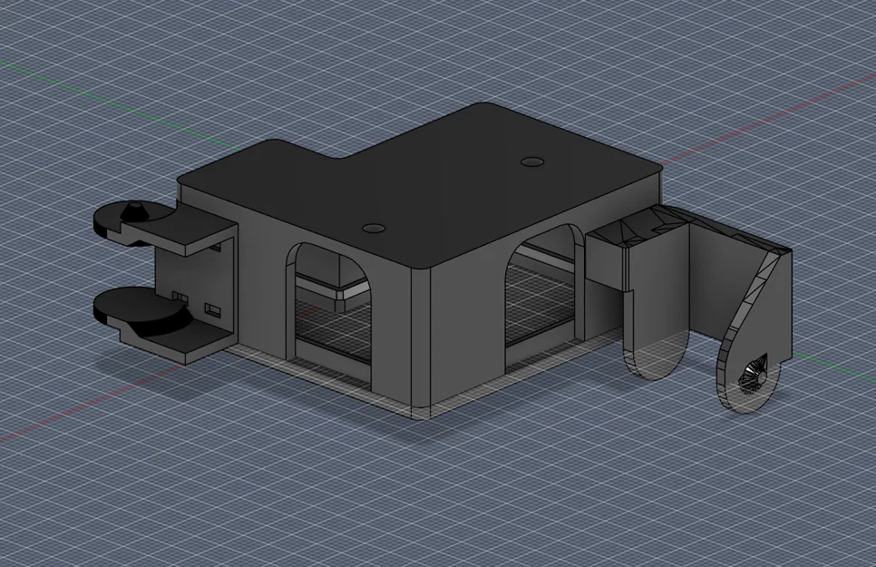Pick the toothed circular hole on the right bracket
This screenshot has width=876, height=567.
(752, 376)
